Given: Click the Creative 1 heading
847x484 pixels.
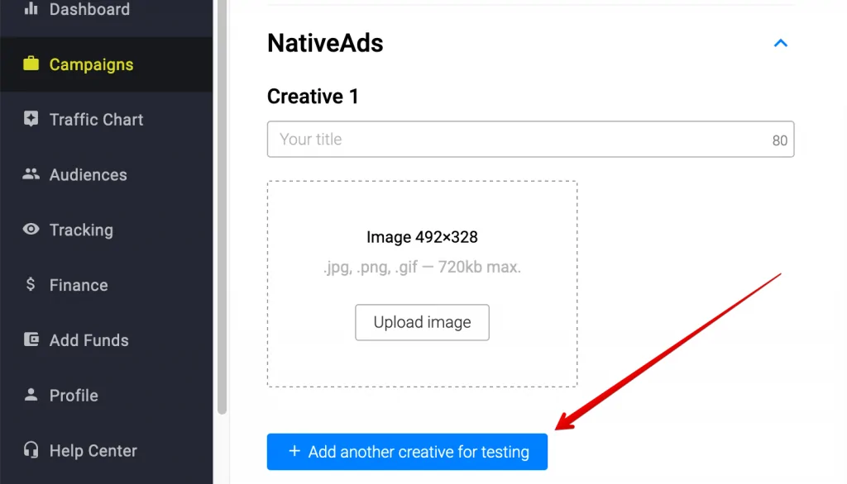Looking at the screenshot, I should pos(313,97).
